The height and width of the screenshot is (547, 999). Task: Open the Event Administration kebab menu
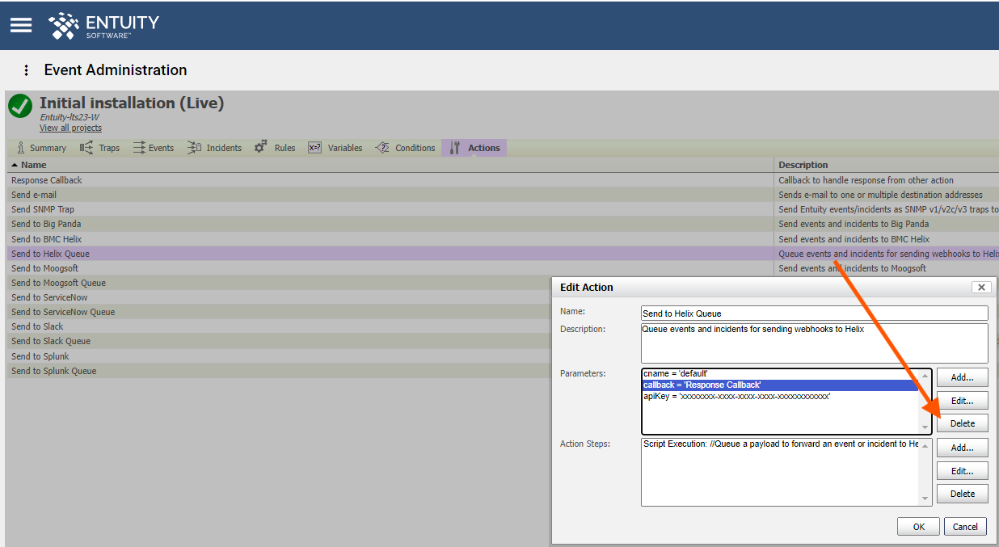pos(26,70)
